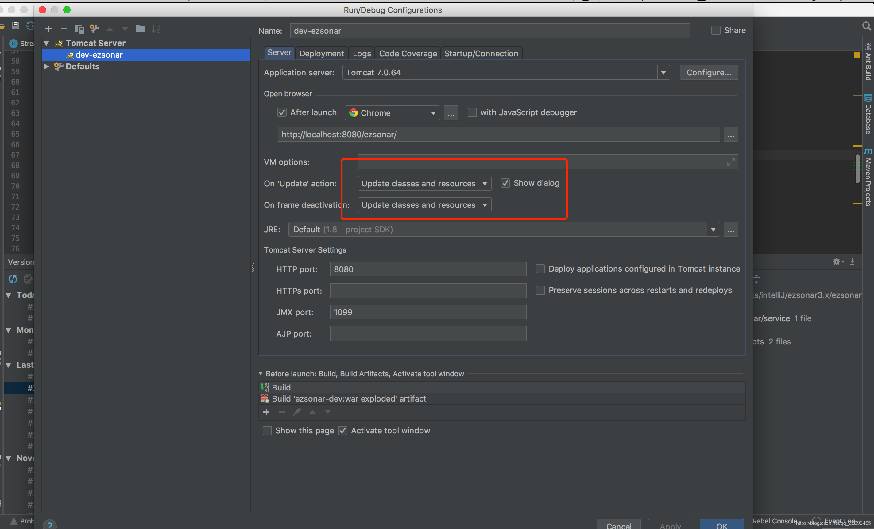874x529 pixels.
Task: Browse browsers with ellipsis next to Chrome
Action: click(x=451, y=113)
